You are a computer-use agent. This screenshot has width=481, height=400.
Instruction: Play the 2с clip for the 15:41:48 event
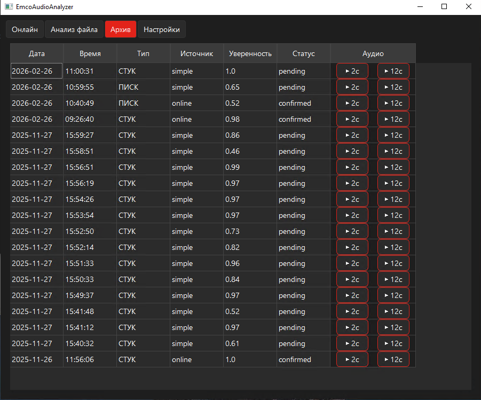[x=352, y=311]
